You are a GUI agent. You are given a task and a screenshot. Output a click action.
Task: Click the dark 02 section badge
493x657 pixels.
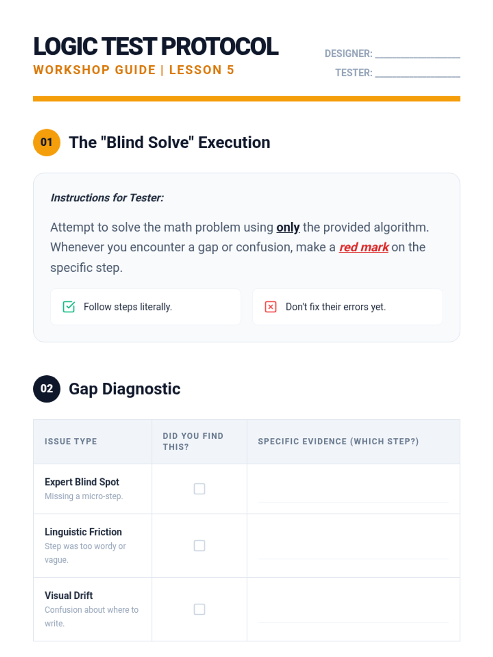[x=47, y=389]
